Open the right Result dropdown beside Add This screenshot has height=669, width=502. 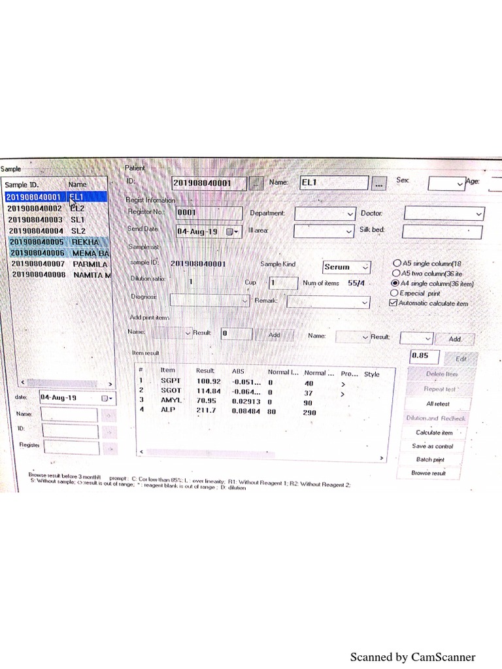tap(427, 339)
